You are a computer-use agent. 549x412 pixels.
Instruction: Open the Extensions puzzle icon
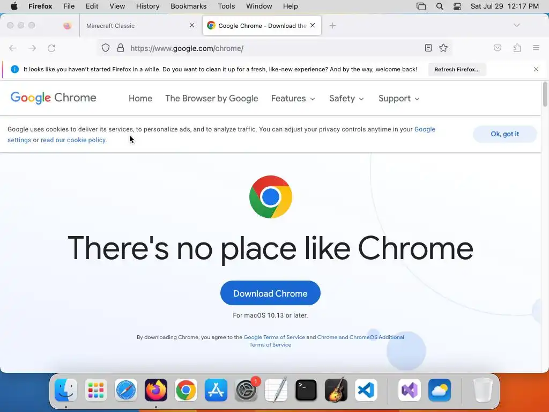517,48
